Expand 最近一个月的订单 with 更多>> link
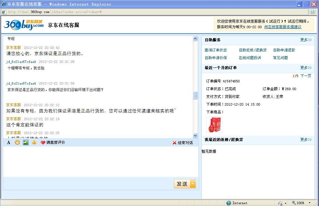The height and width of the screenshot is (206, 319). (x=306, y=68)
